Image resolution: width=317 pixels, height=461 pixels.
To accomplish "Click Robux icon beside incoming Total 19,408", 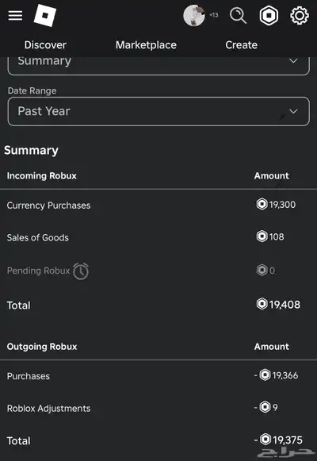I will [262, 304].
